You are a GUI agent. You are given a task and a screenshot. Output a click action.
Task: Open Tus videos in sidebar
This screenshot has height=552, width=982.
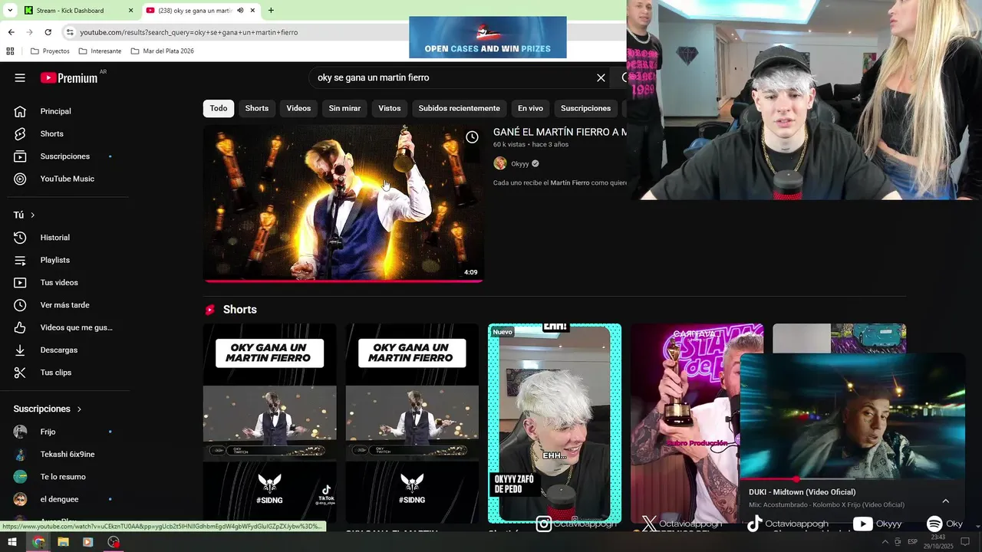pos(59,282)
